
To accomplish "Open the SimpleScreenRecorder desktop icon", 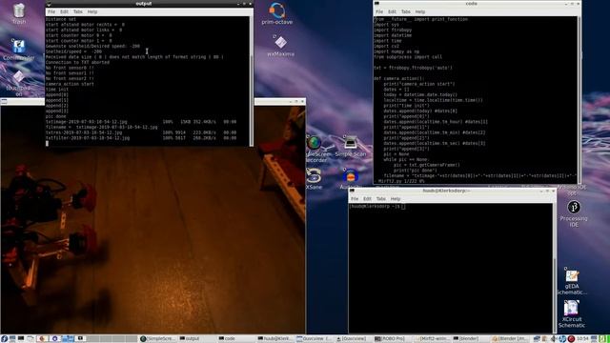I will point(315,149).
